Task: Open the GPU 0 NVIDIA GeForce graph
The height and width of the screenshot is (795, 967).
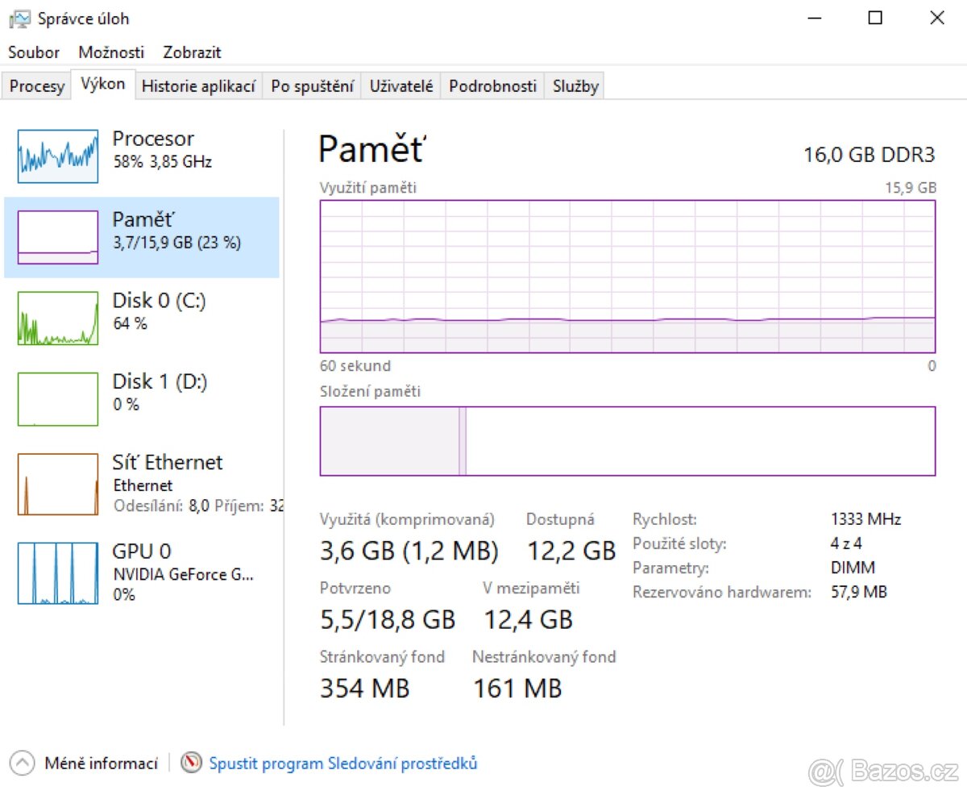Action: 58,573
